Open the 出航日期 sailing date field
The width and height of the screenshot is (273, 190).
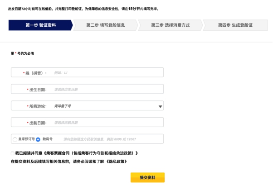[107, 123]
